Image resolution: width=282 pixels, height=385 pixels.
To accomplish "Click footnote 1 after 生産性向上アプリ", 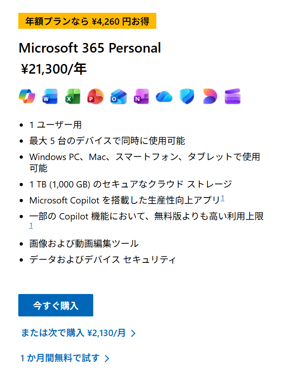I will click(x=222, y=198).
